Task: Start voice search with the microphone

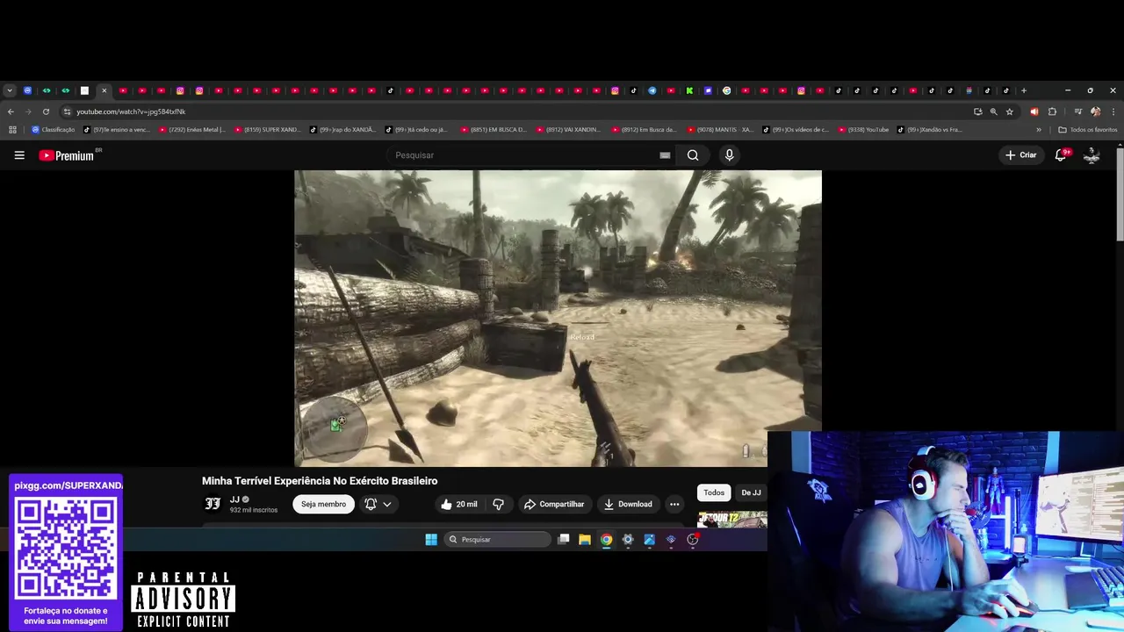Action: click(729, 155)
